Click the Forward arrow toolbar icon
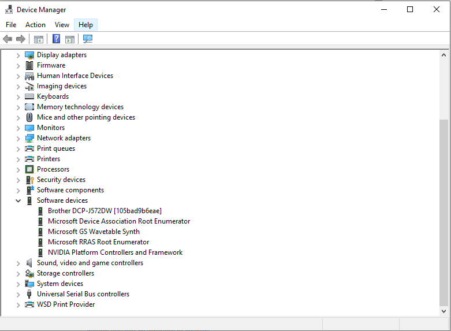This screenshot has height=331, width=451. [x=21, y=39]
